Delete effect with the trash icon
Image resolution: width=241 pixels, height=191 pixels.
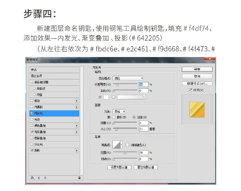pos(79,178)
